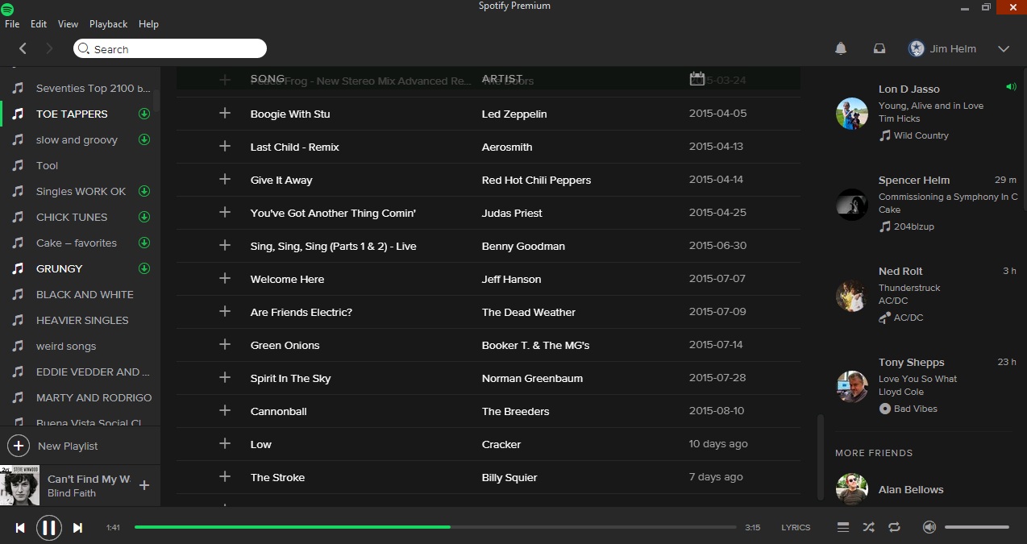Open the View menu
Image resolution: width=1027 pixels, height=544 pixels.
click(68, 24)
